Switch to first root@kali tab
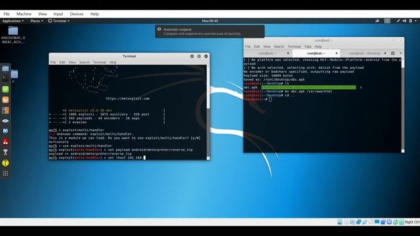The height and width of the screenshot is (236, 420). 268,53
